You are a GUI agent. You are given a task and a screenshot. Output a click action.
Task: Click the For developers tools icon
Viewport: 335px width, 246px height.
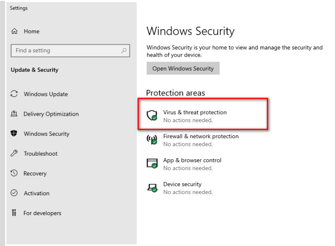14,213
